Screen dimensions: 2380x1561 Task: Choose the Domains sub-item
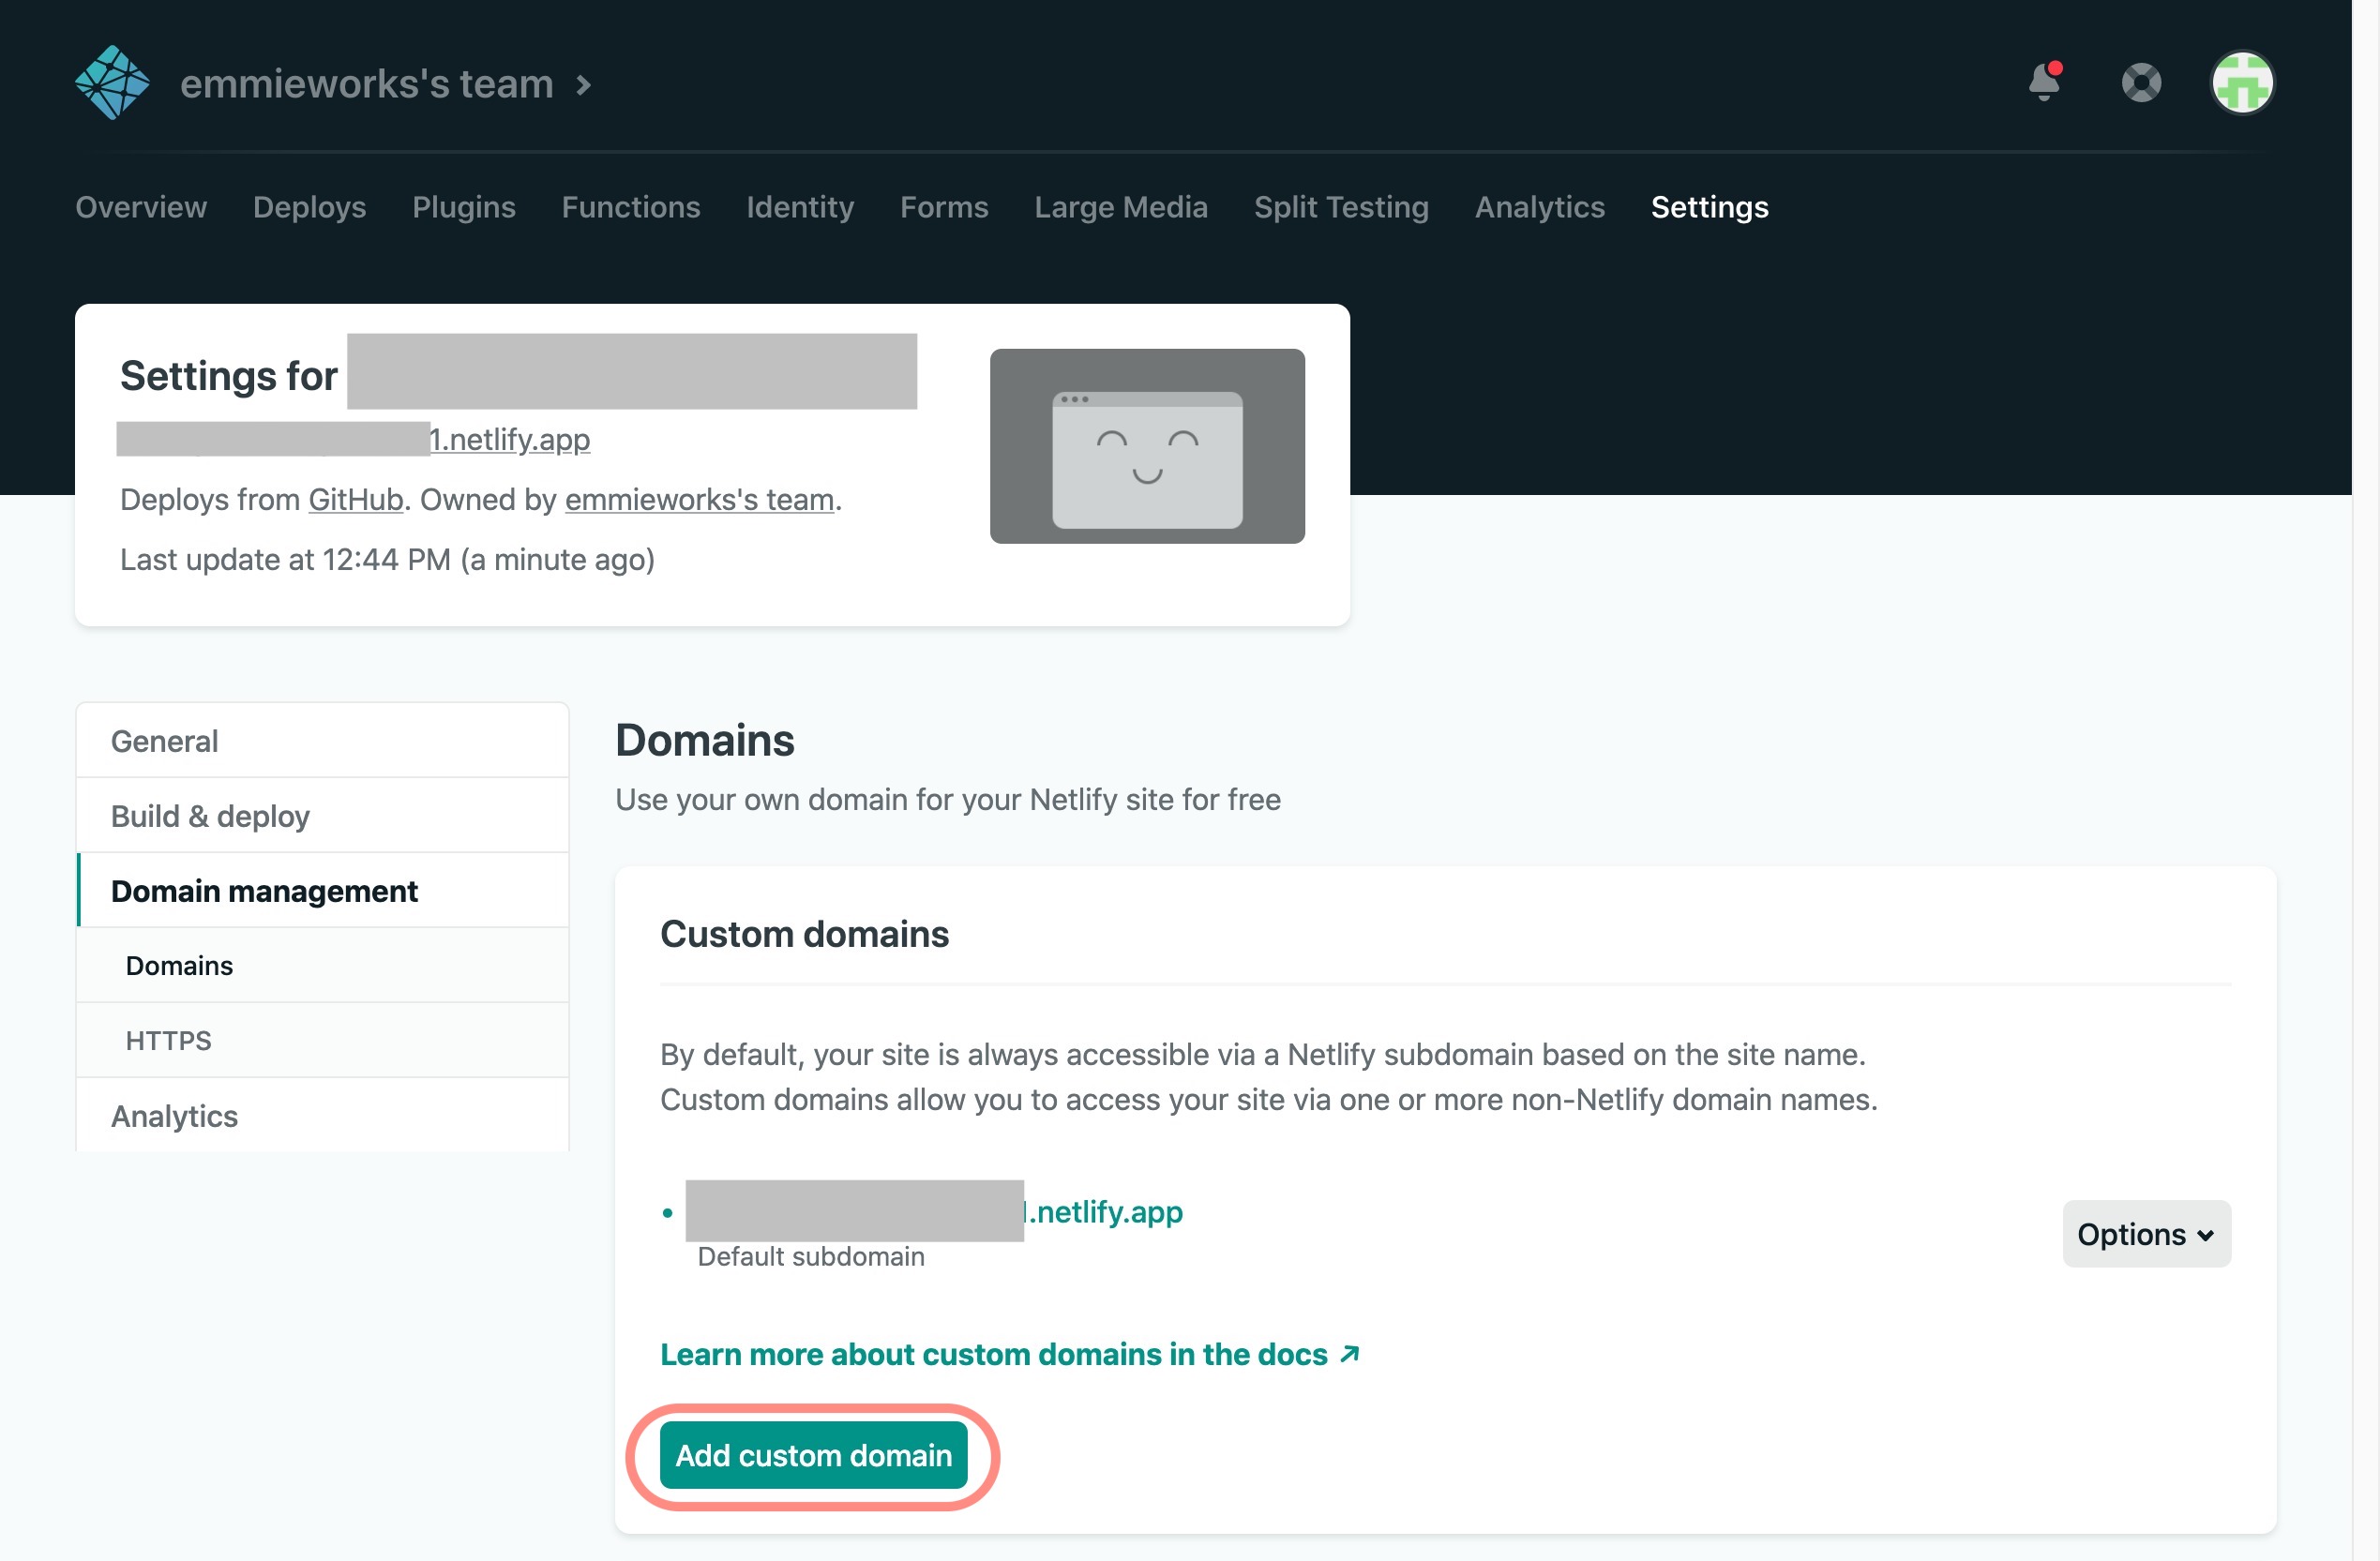(x=322, y=966)
